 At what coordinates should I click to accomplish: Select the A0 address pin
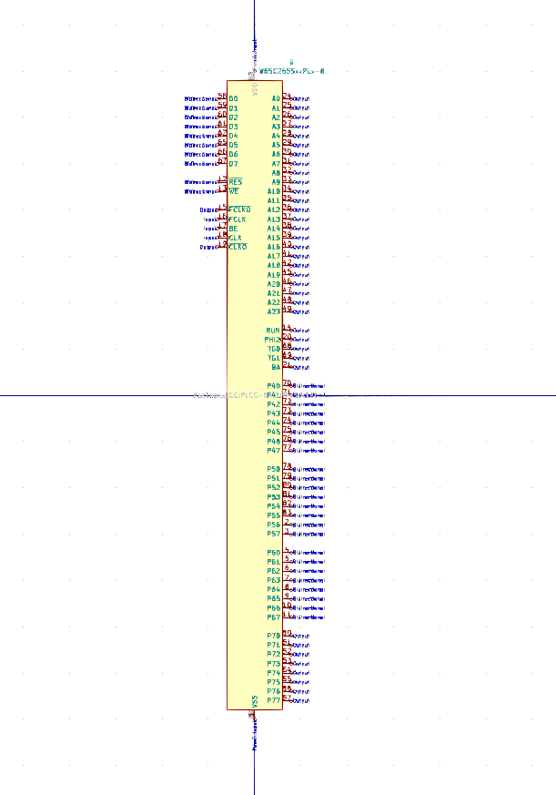[276, 98]
